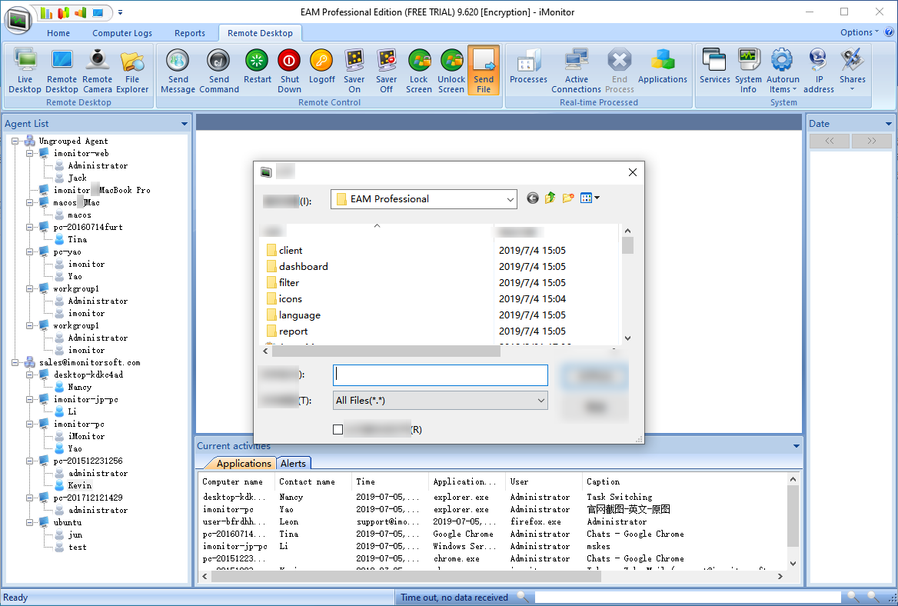The width and height of the screenshot is (898, 606).
Task: Open Agent List panel dropdown arrow
Action: pyautogui.click(x=185, y=124)
